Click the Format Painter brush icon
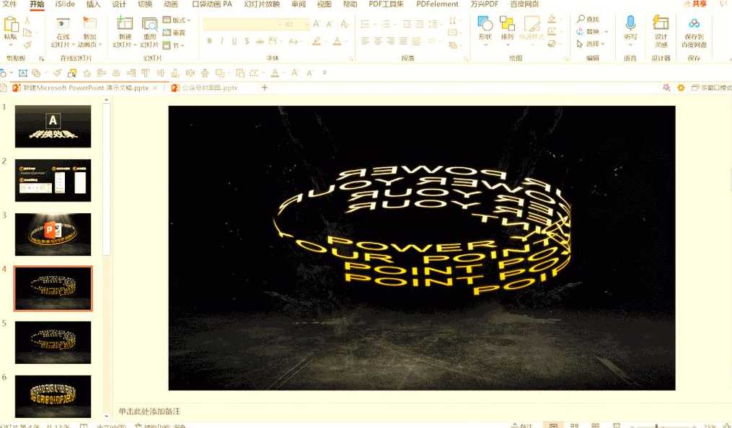 pos(27,45)
